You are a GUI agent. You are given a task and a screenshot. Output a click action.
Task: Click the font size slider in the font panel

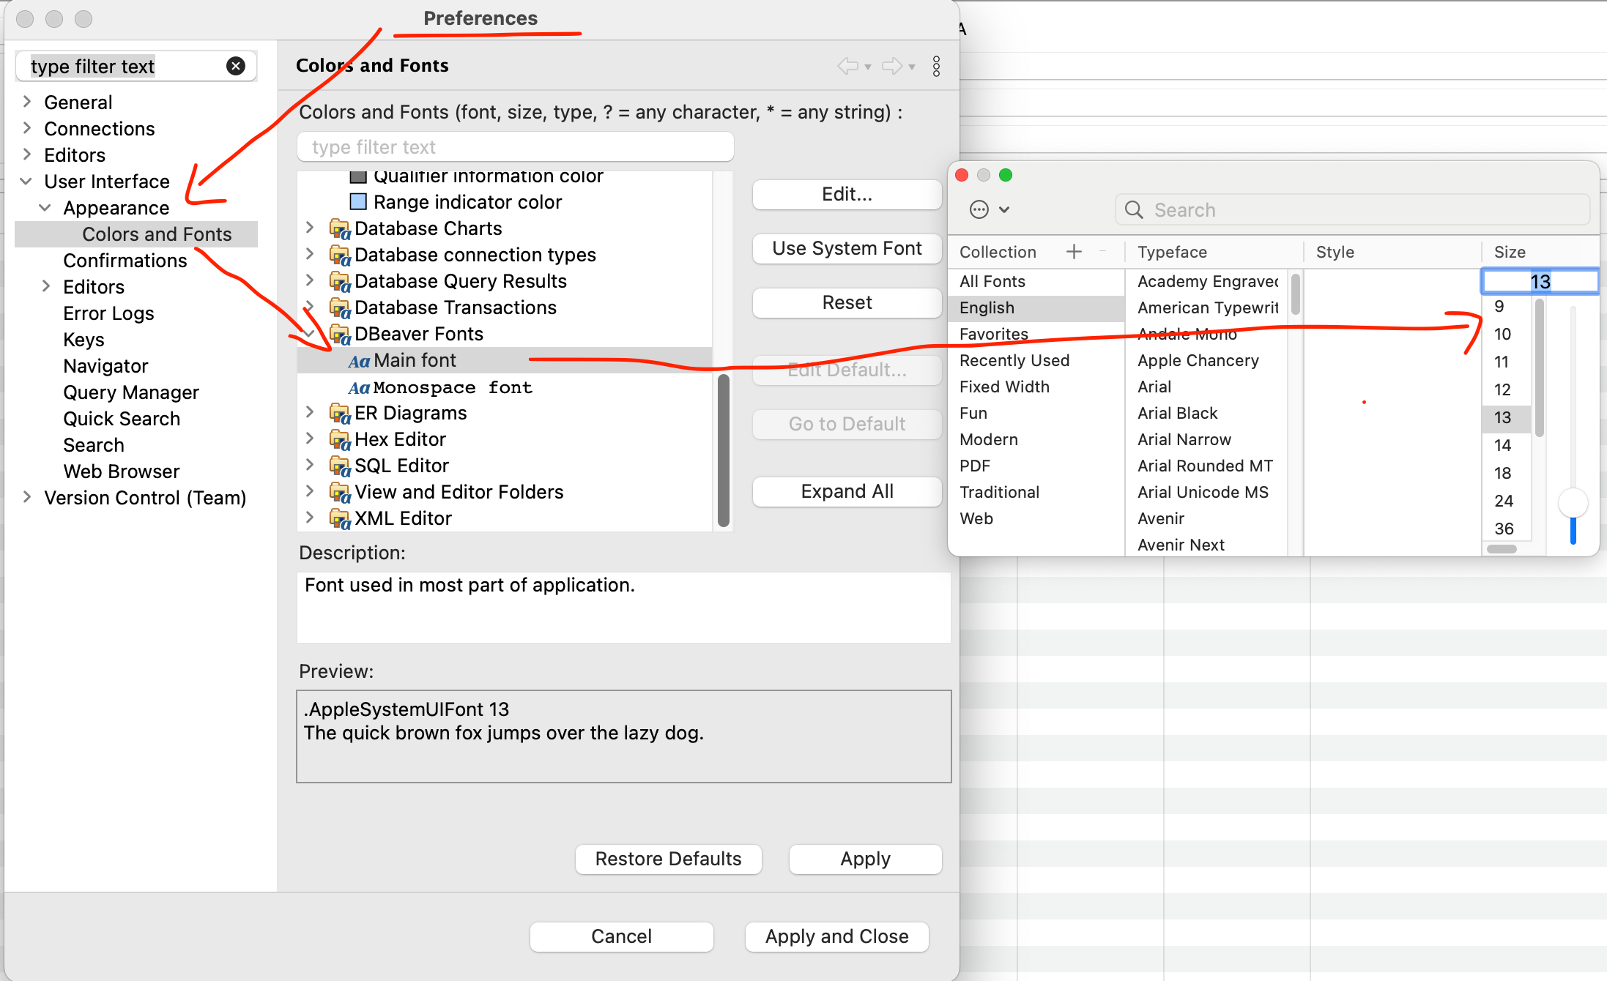(1573, 502)
